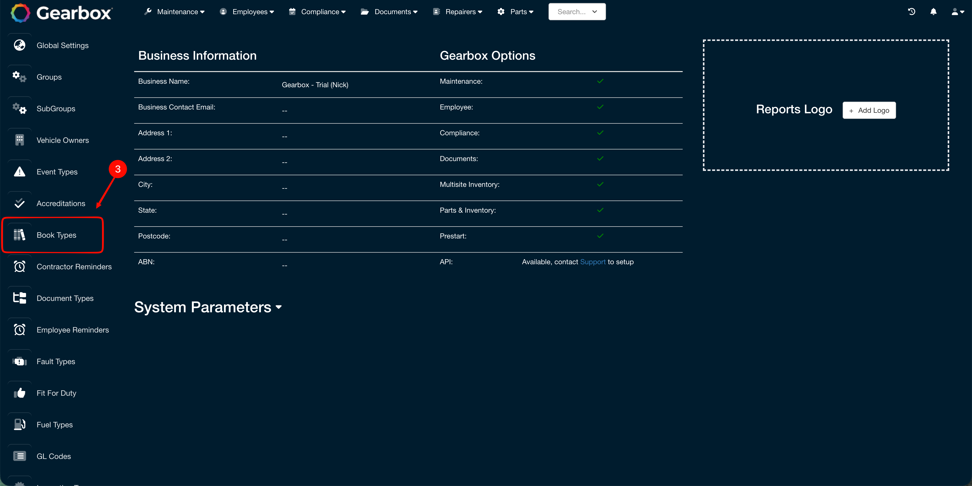
Task: Click the Documents folder icon
Action: pos(364,12)
